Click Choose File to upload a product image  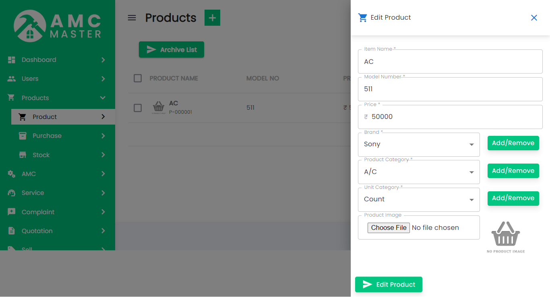[x=388, y=227]
